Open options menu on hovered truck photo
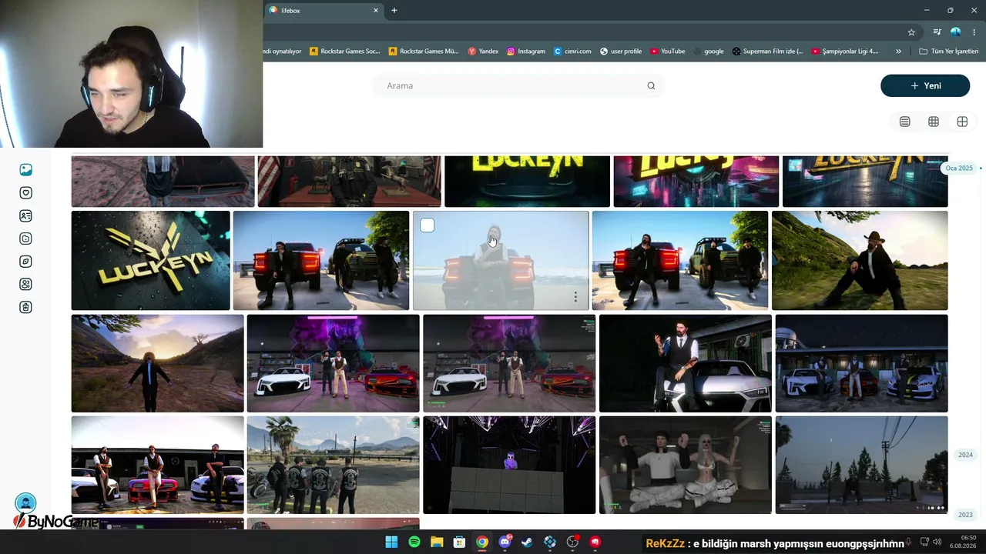Image resolution: width=986 pixels, height=554 pixels. point(575,297)
